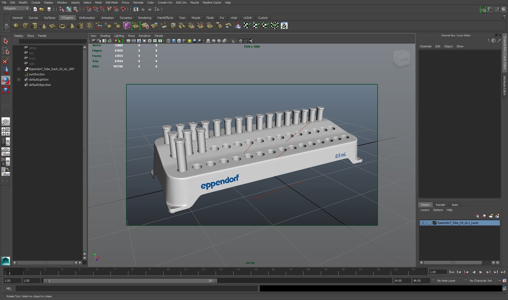Create a polygon torus from the shelf
The height and width of the screenshot is (300, 508).
tap(62, 26)
